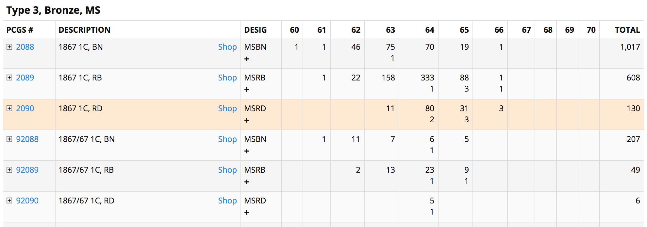
Task: Expand row 92088 plus icon
Action: pyautogui.click(x=9, y=139)
